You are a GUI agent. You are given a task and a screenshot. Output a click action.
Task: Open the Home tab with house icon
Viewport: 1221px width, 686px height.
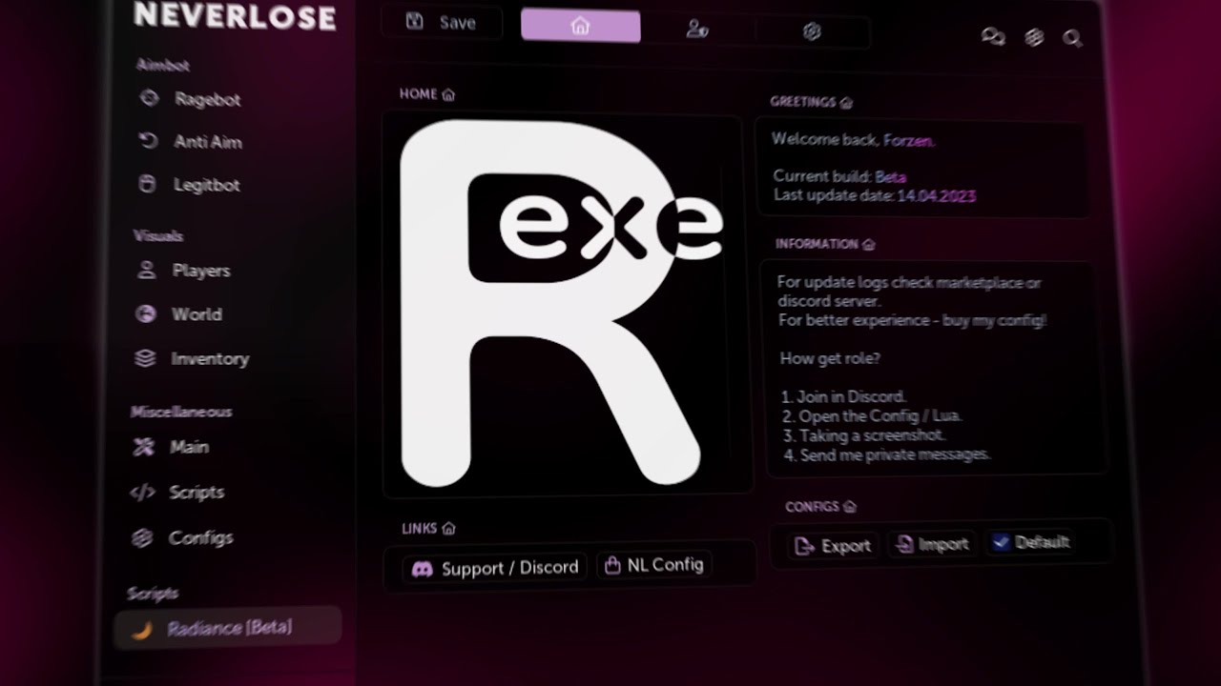click(x=580, y=26)
